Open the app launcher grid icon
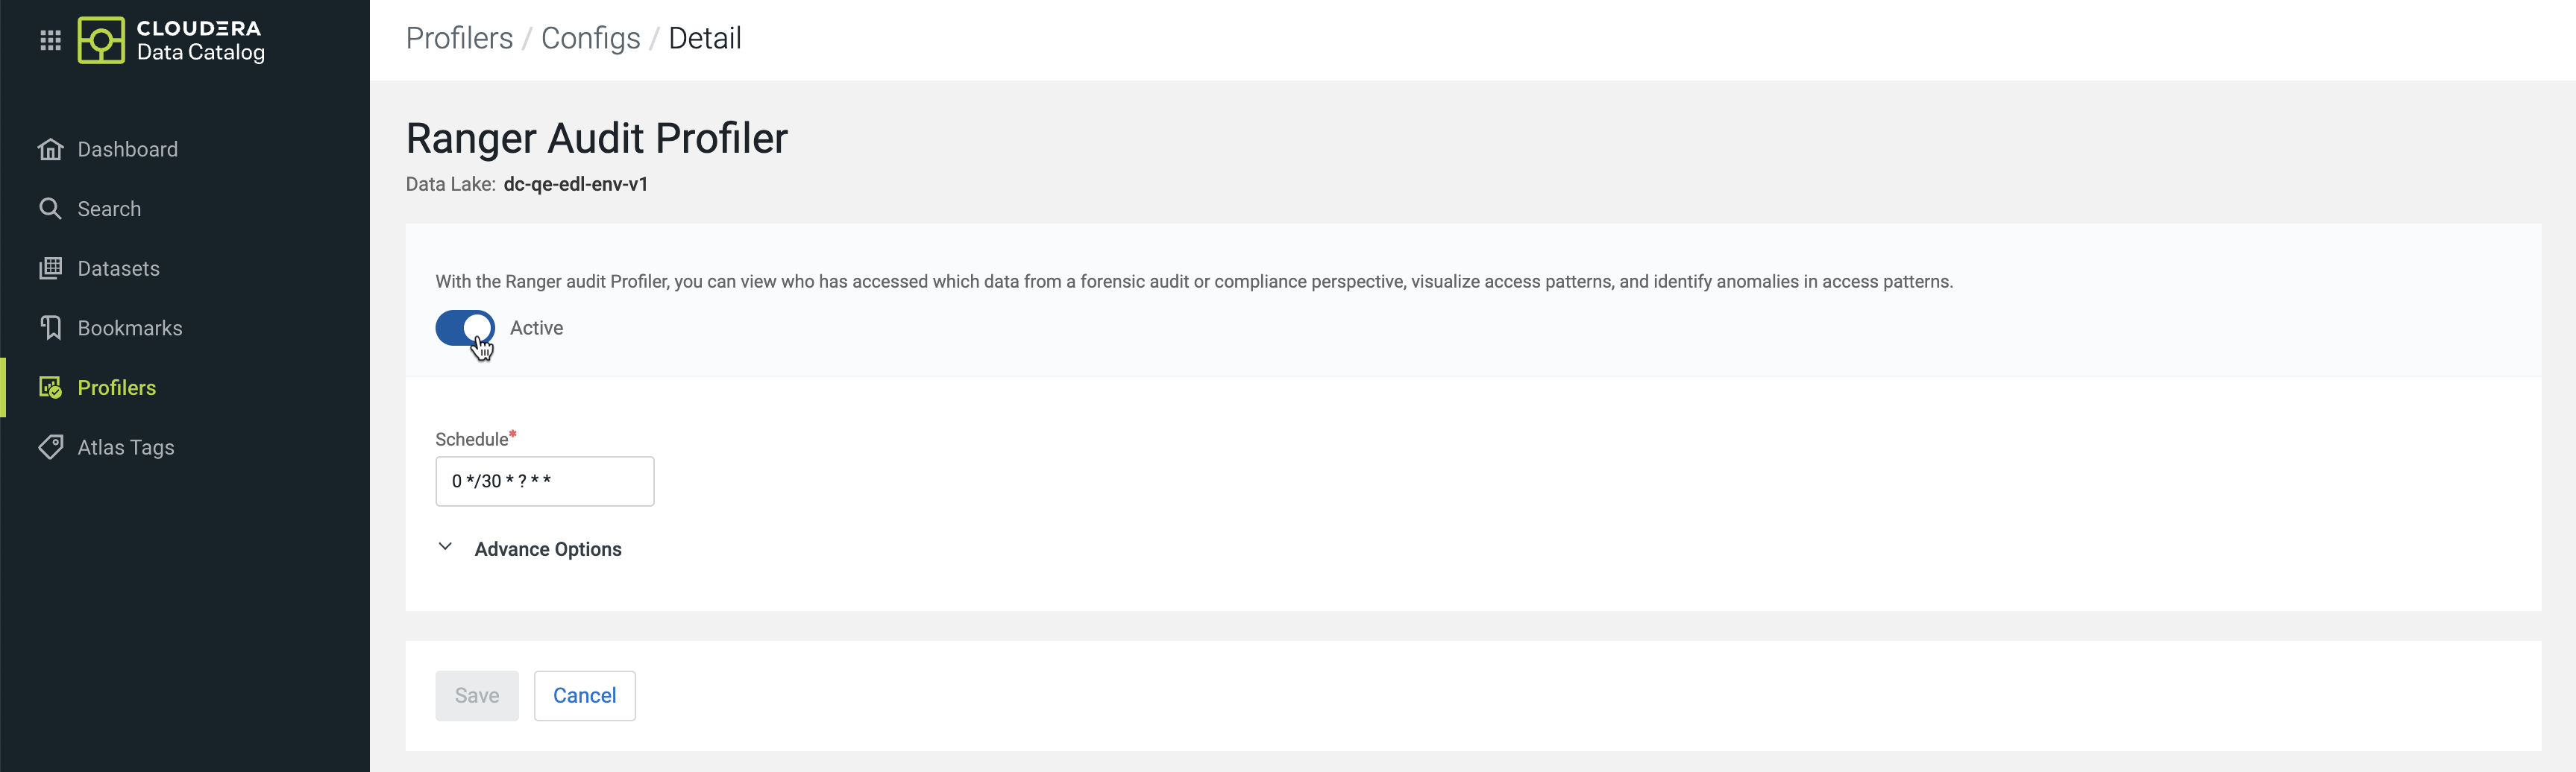 pyautogui.click(x=50, y=40)
